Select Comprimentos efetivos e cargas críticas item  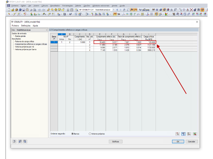[31, 44]
